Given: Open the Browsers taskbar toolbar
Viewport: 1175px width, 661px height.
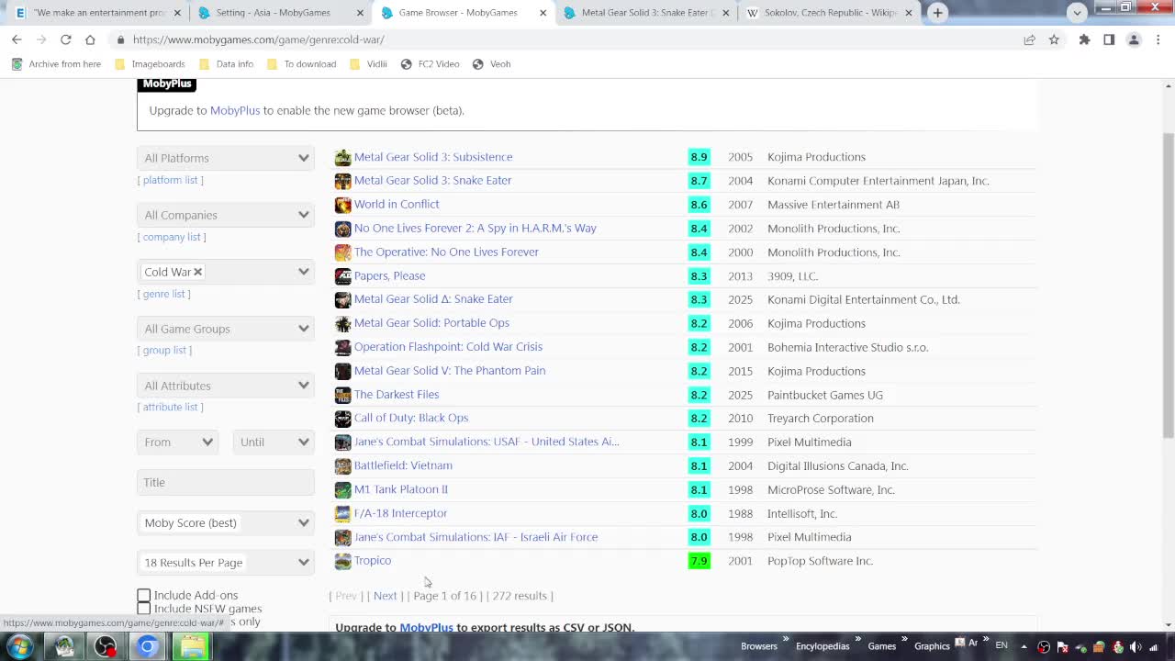Looking at the screenshot, I should tap(758, 646).
